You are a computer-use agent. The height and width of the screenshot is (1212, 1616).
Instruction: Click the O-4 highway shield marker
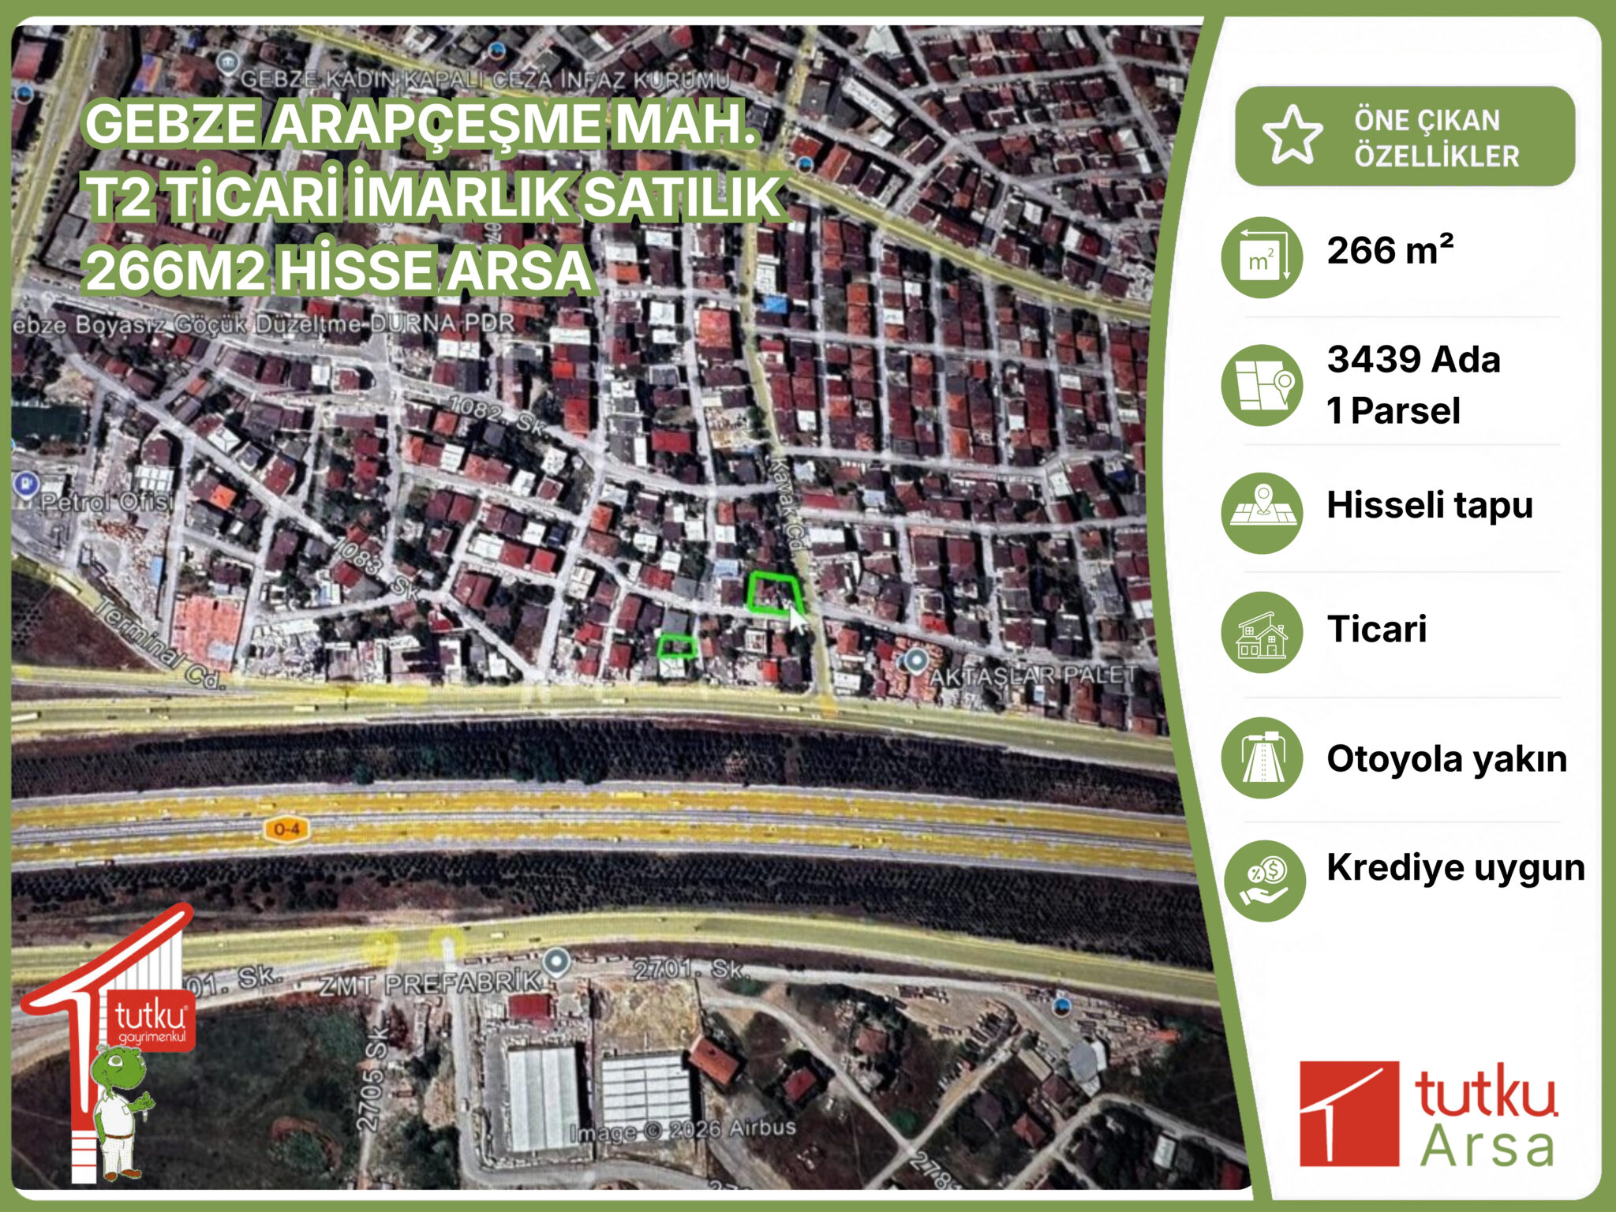(286, 829)
